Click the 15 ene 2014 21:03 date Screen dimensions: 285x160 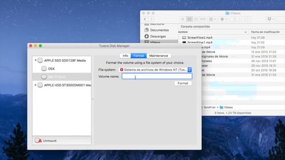coord(264,52)
